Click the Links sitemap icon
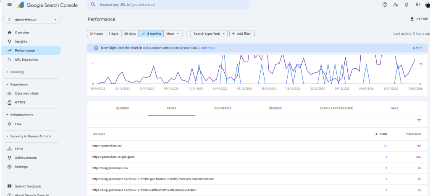Image resolution: width=430 pixels, height=196 pixels. (x=10, y=149)
